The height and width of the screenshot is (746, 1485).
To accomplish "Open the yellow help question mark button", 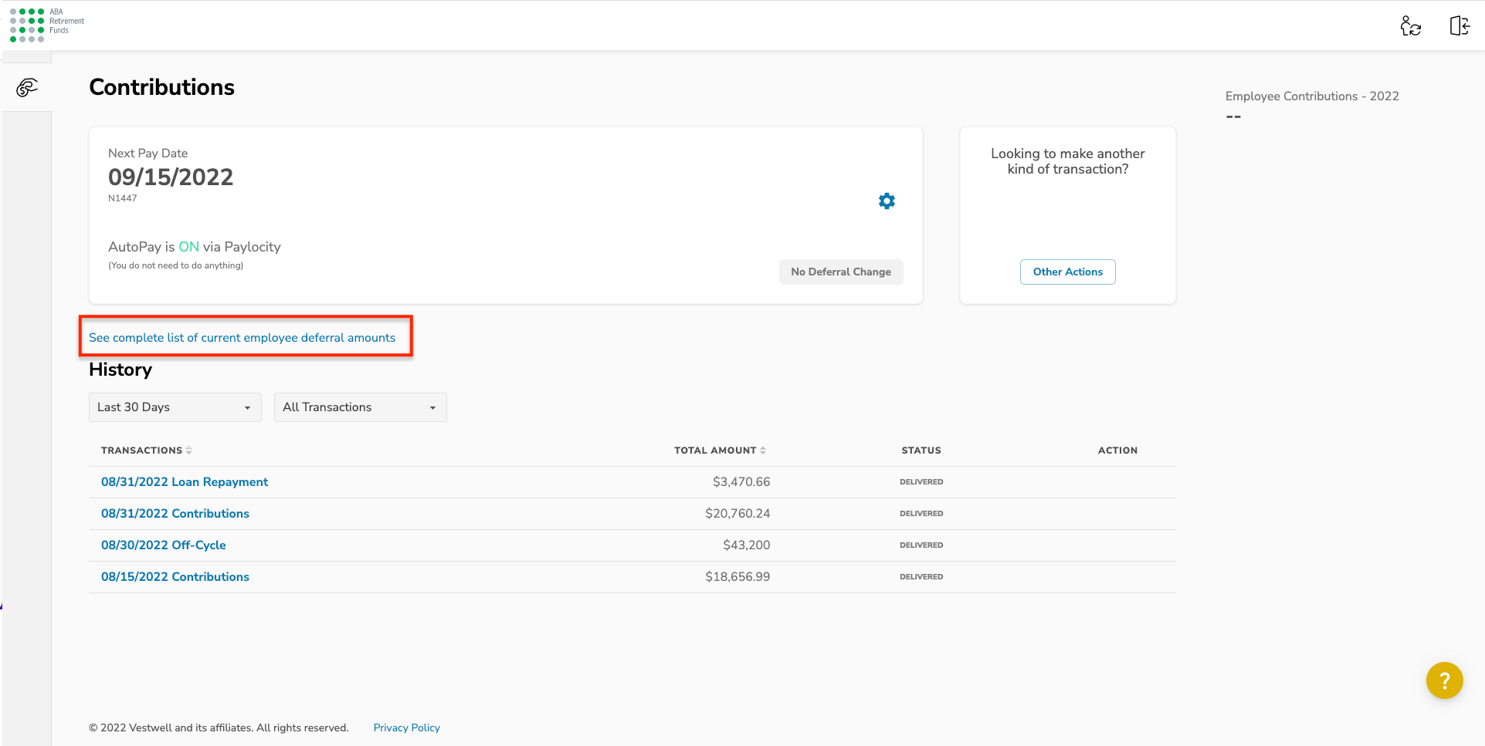I will pyautogui.click(x=1444, y=680).
